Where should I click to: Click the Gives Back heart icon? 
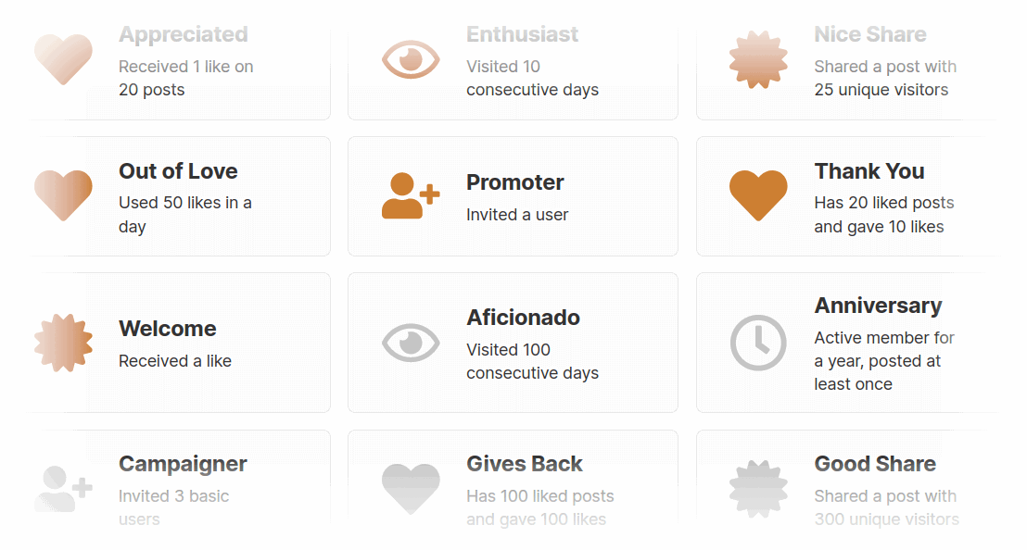coord(410,489)
